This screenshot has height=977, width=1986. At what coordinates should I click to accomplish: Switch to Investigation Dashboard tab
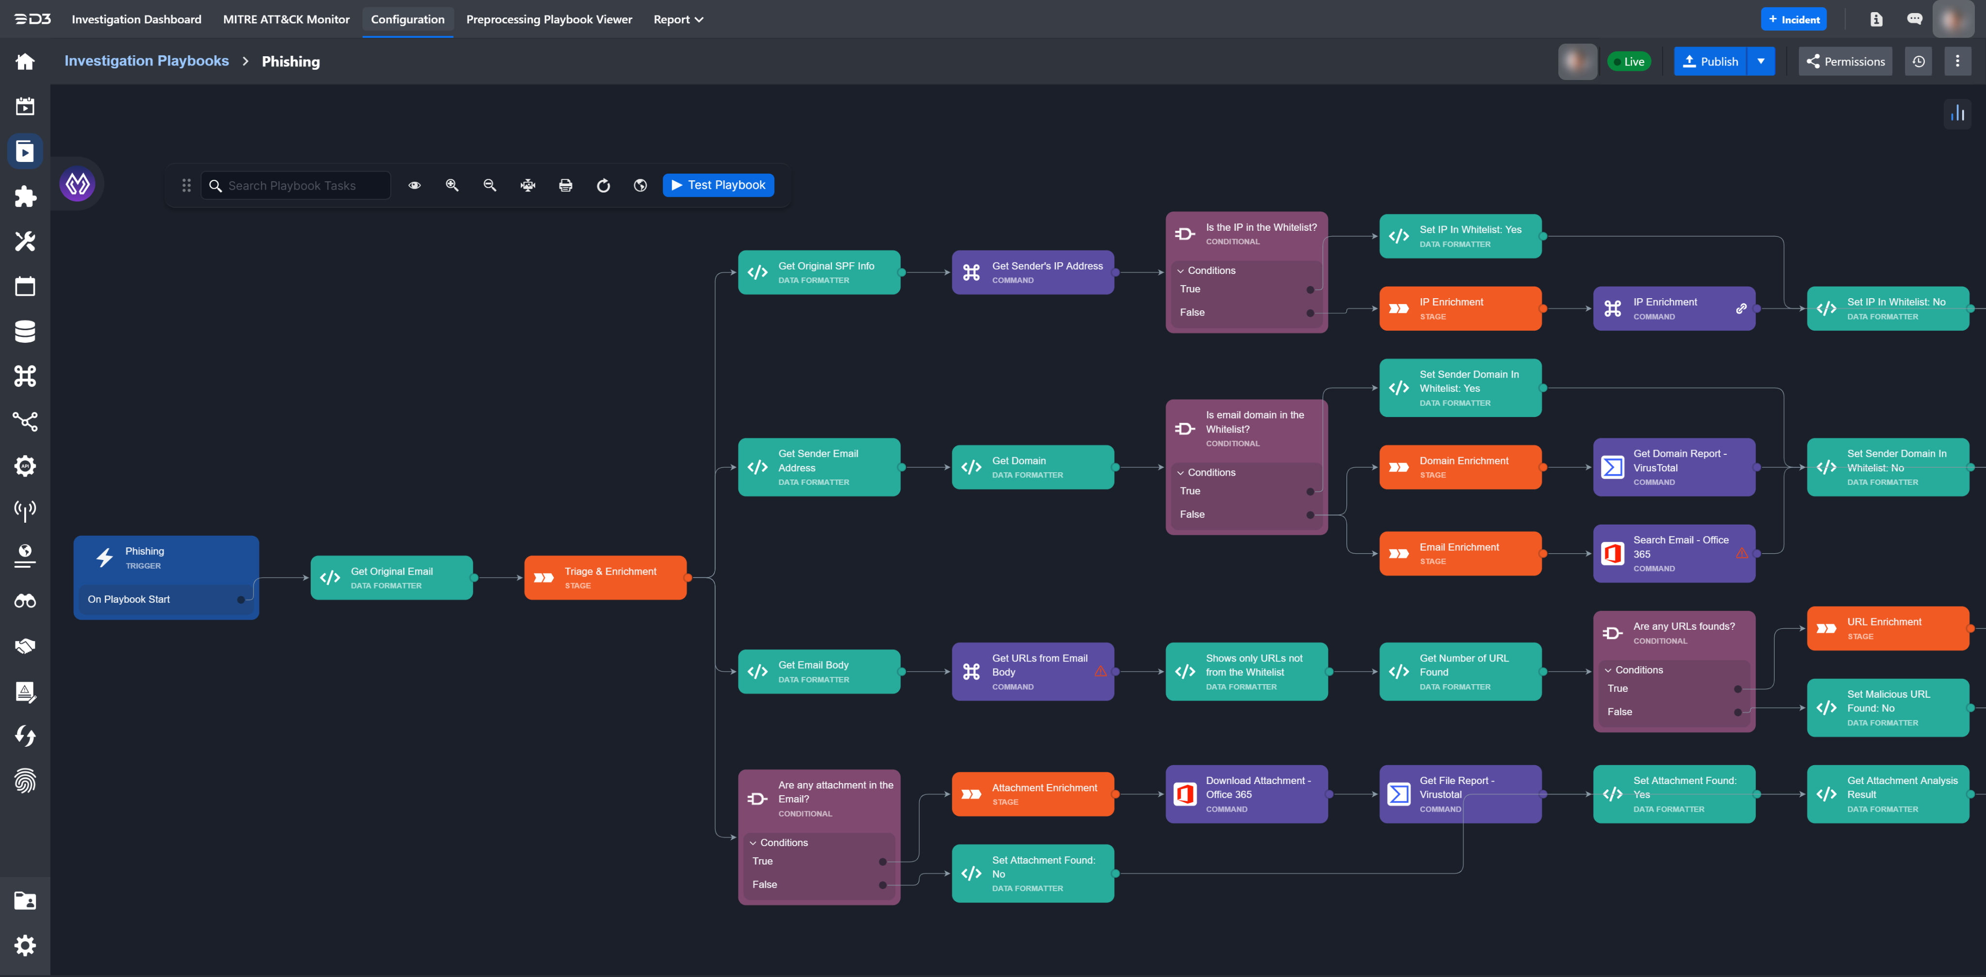(x=136, y=19)
